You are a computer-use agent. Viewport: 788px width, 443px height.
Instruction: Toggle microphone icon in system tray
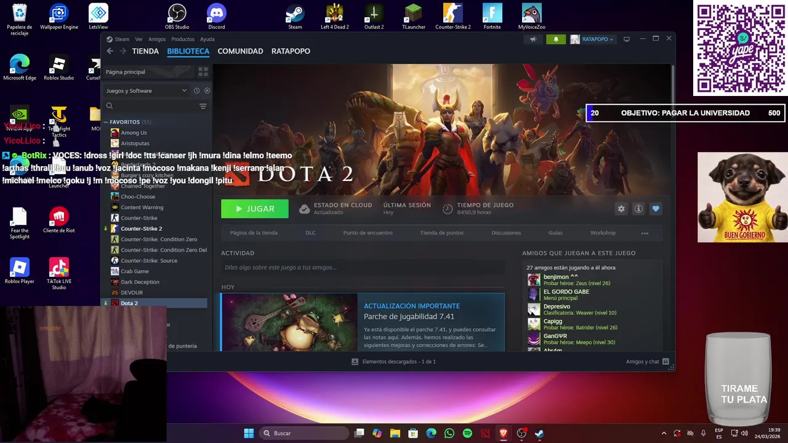pos(703,433)
